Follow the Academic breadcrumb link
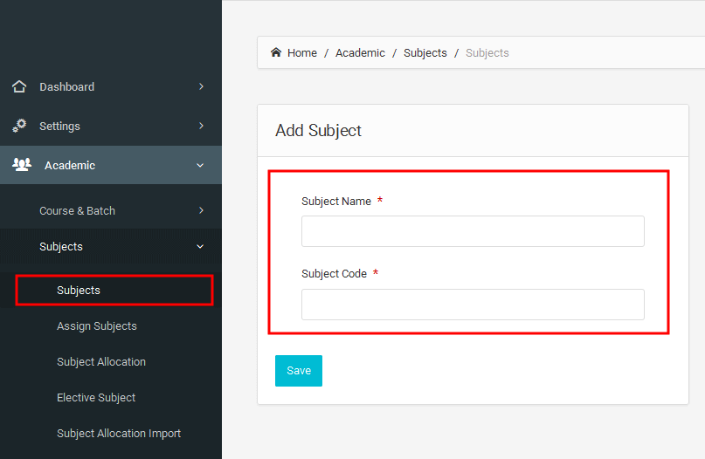705x459 pixels. tap(360, 53)
